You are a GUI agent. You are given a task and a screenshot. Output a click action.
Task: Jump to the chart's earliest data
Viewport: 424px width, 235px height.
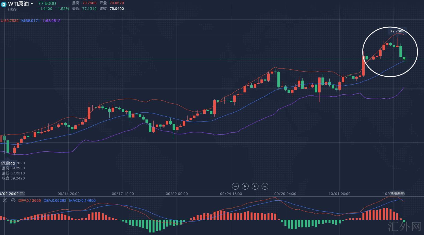[245, 186]
